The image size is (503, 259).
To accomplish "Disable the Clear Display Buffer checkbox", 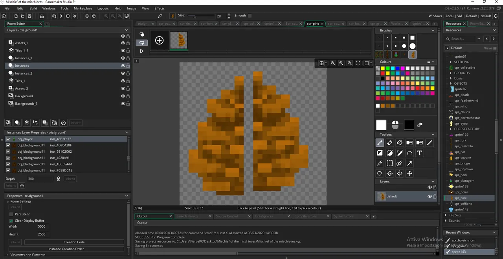I will tap(11, 221).
